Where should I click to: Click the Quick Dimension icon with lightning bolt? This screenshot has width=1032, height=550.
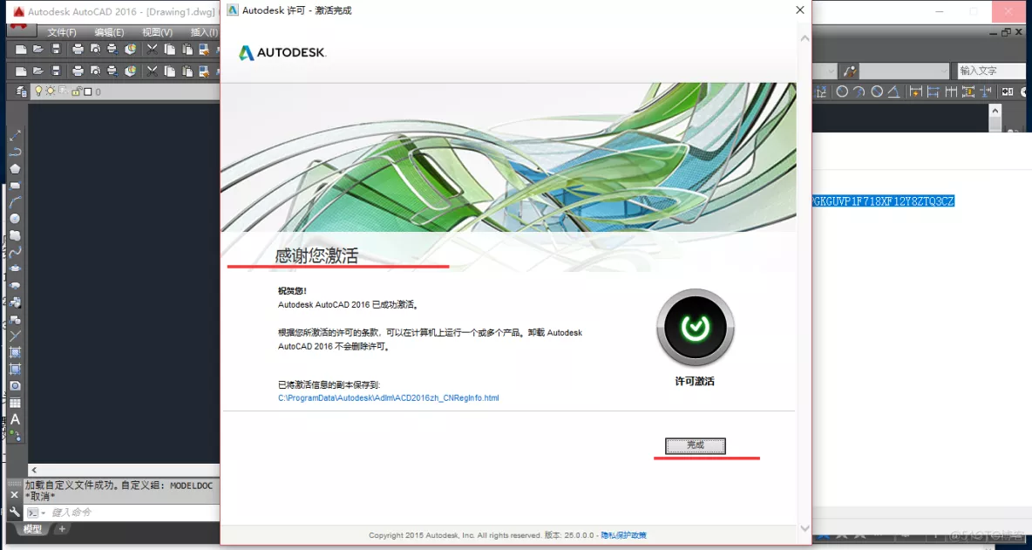coord(915,92)
